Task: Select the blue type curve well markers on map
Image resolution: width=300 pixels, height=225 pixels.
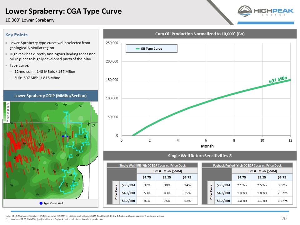Action: tap(65, 137)
